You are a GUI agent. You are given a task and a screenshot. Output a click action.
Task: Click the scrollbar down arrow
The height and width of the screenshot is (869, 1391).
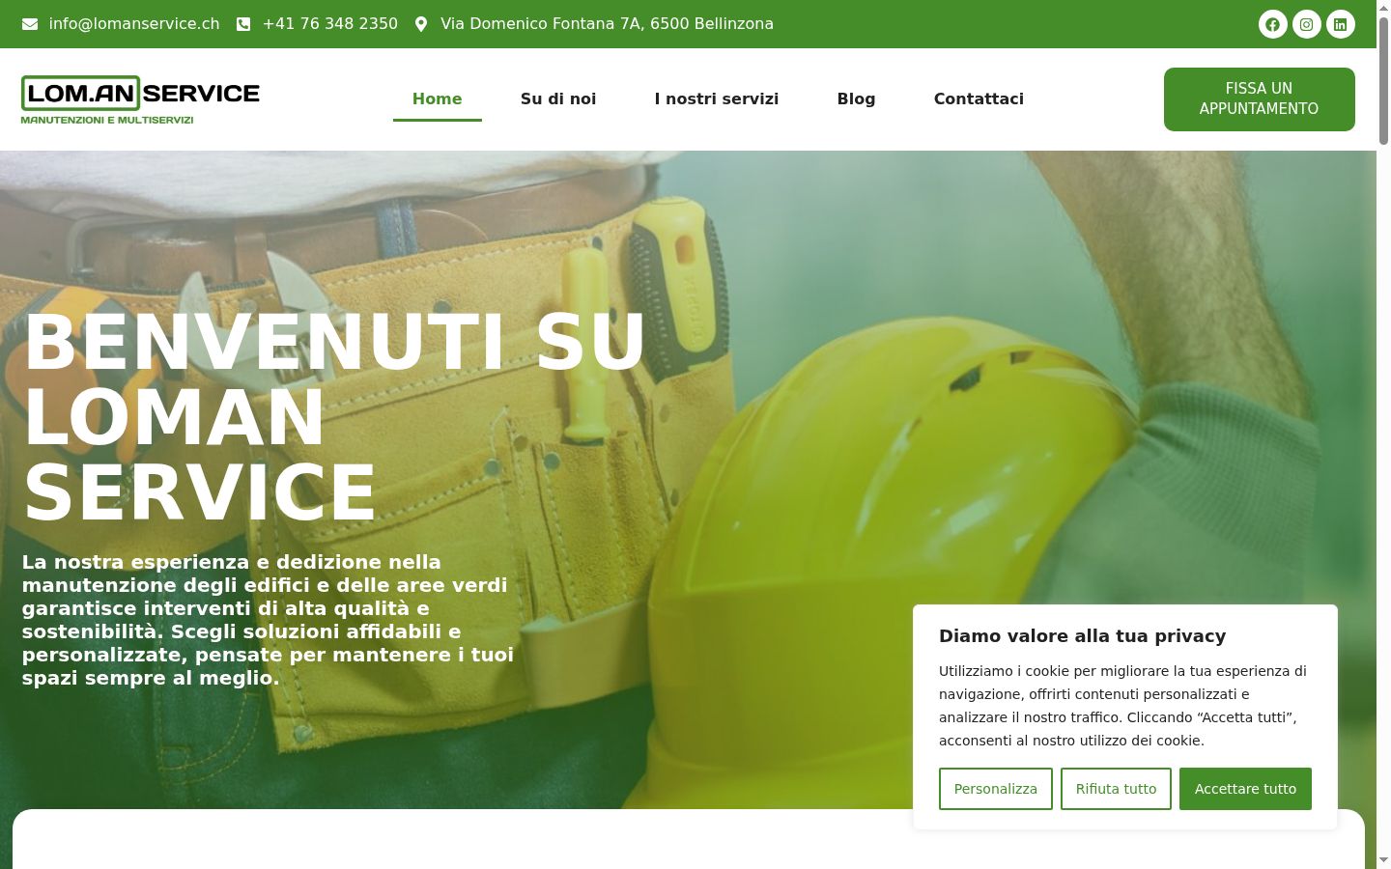[x=1383, y=860]
